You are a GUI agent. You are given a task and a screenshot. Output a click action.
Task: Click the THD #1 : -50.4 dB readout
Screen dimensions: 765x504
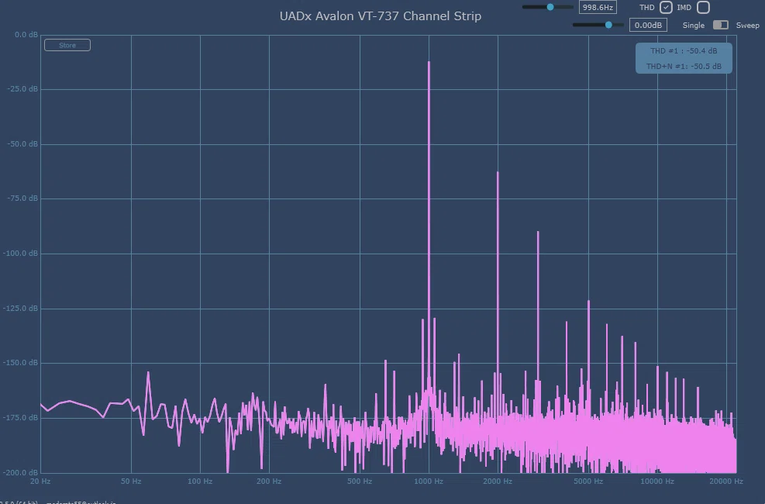(x=684, y=50)
